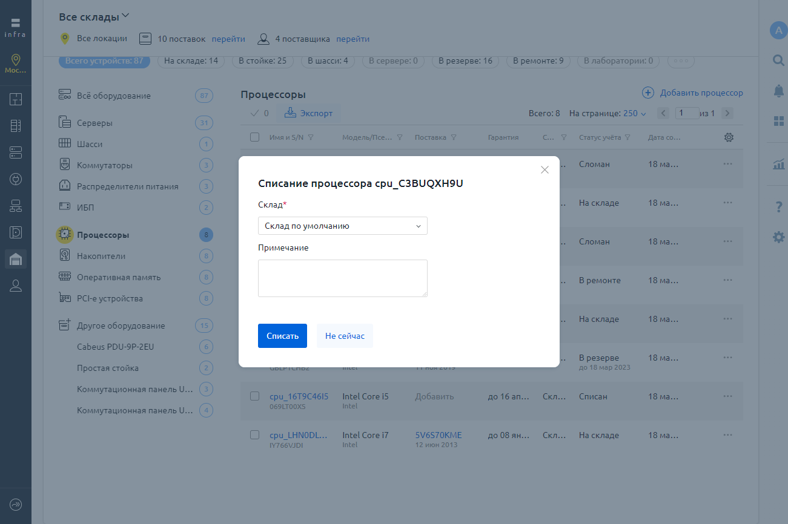Open the row menu for the Intel Core i7 row
788x524 pixels.
coord(728,435)
